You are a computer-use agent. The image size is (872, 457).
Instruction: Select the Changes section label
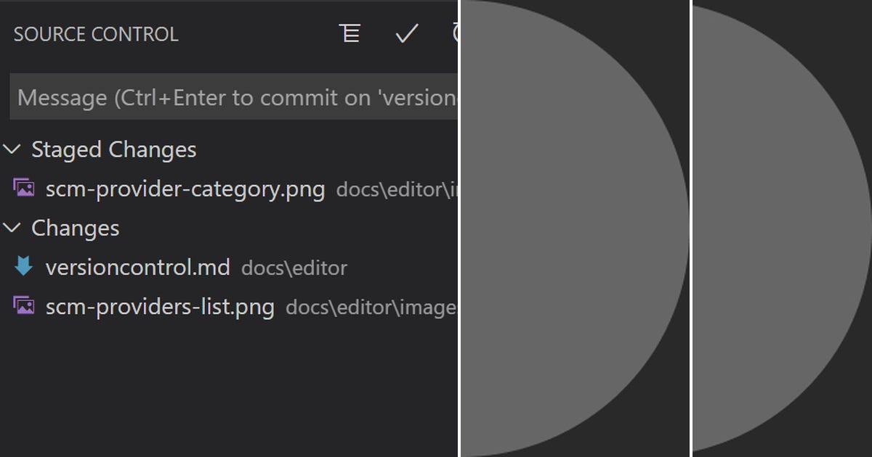pyautogui.click(x=75, y=228)
